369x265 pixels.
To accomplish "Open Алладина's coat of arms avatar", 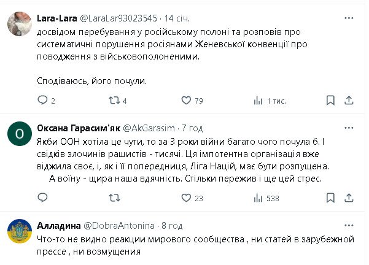I will [x=20, y=232].
